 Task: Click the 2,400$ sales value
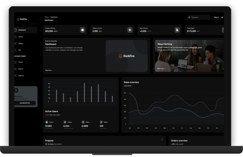[x=85, y=126]
